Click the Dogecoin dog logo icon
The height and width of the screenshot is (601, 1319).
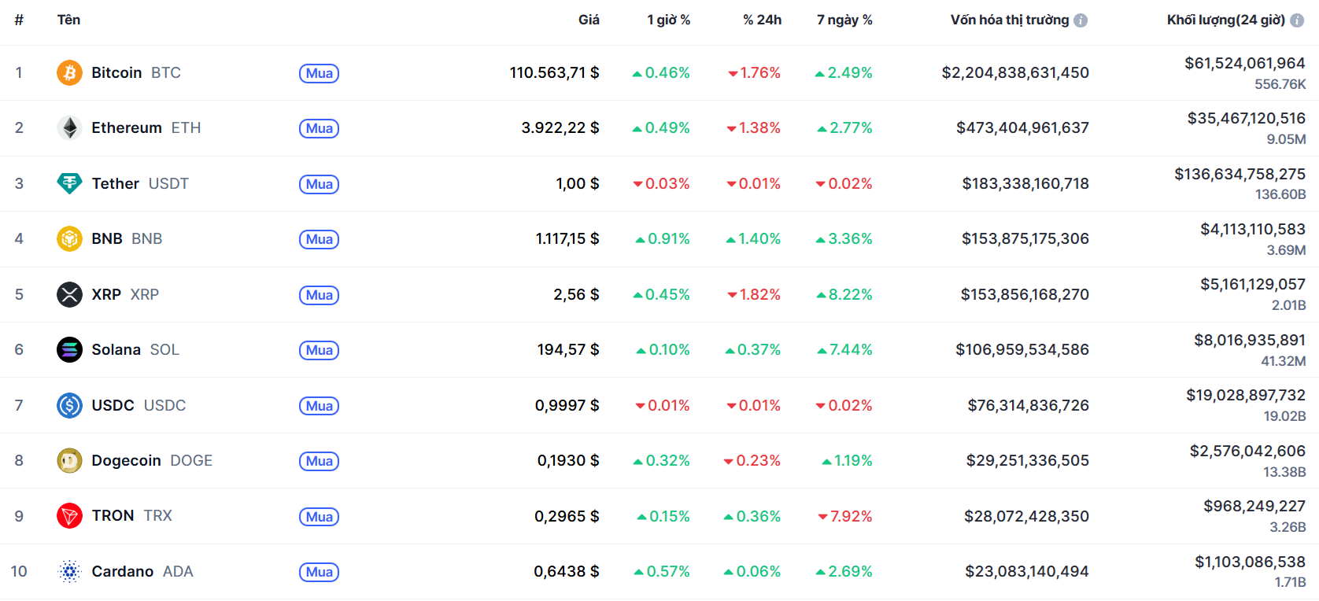coord(69,460)
